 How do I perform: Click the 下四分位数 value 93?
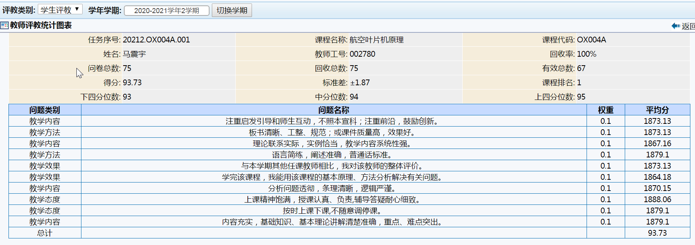127,97
